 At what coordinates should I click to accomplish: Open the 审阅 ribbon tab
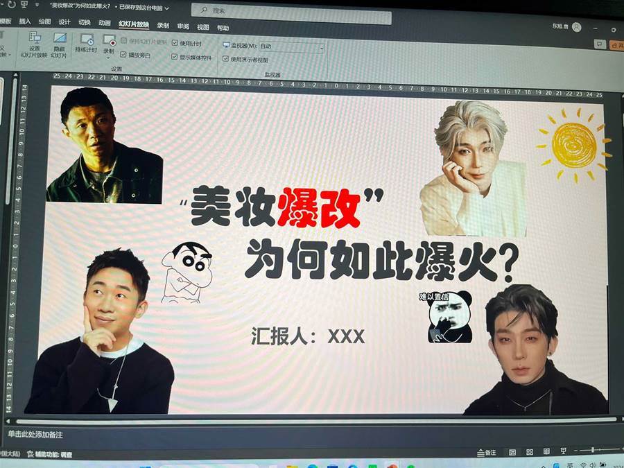pos(183,26)
